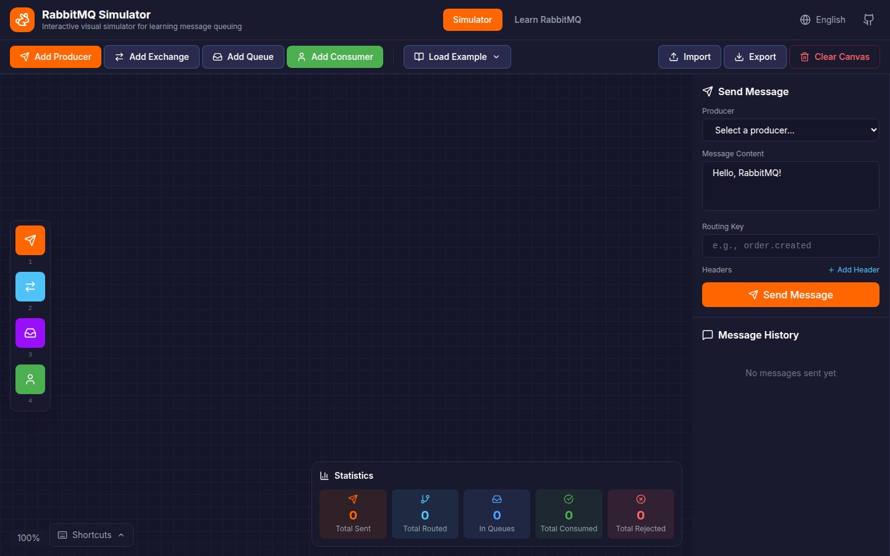Click the Clear Canvas button

pyautogui.click(x=835, y=57)
